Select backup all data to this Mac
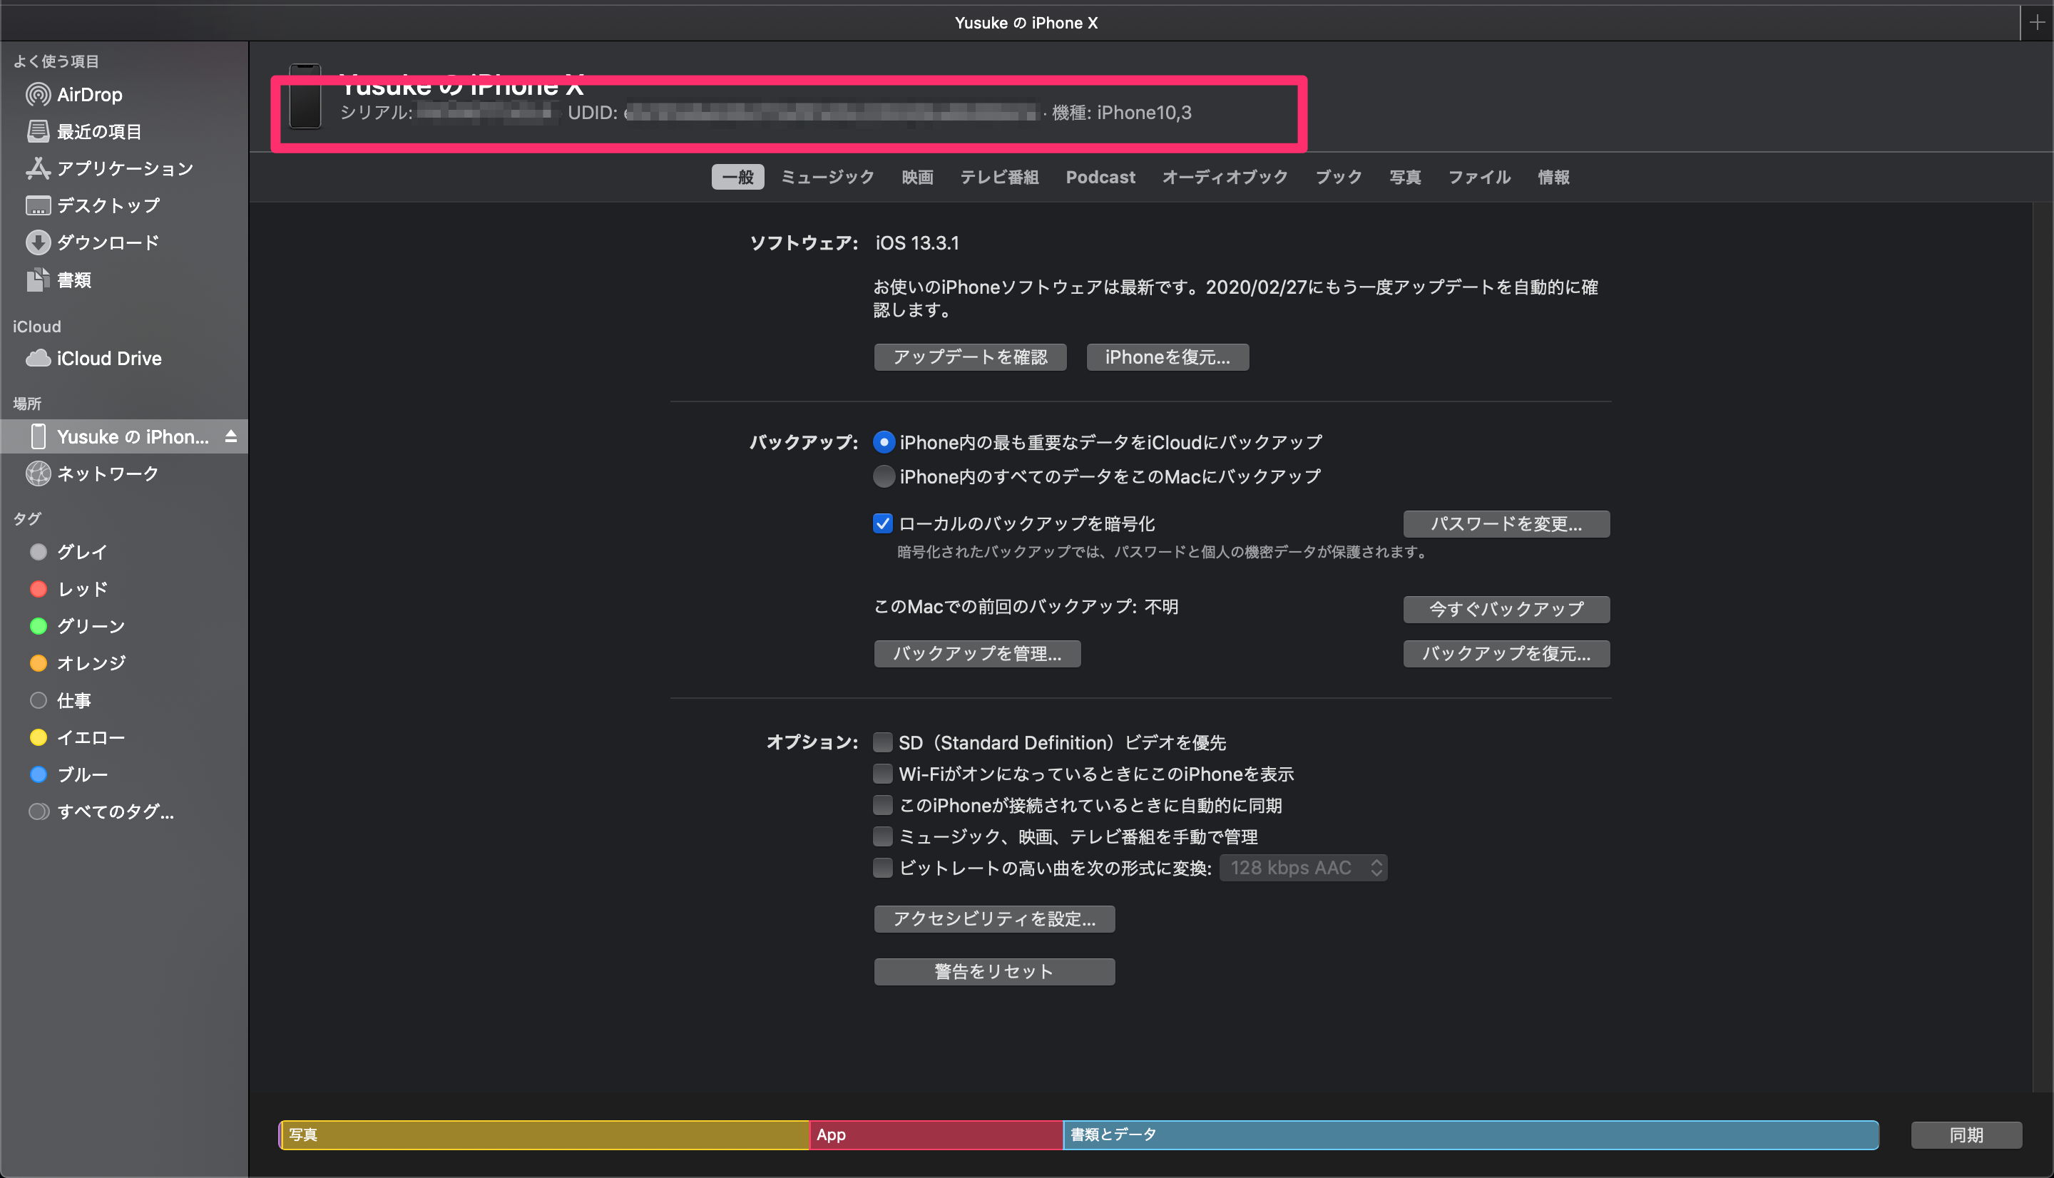 (x=884, y=476)
